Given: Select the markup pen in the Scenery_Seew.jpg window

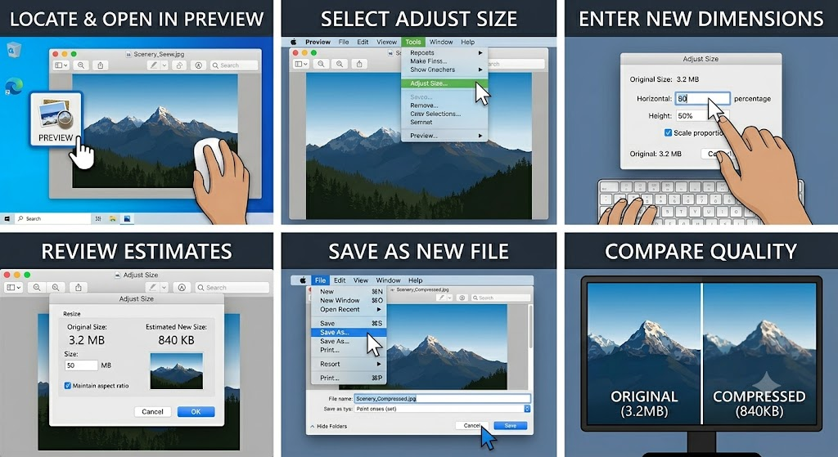Looking at the screenshot, I should [x=153, y=65].
